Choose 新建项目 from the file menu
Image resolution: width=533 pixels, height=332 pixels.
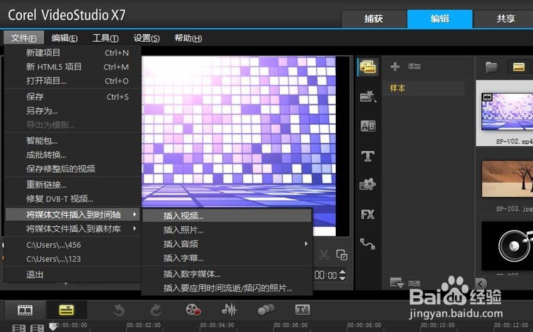(73, 53)
